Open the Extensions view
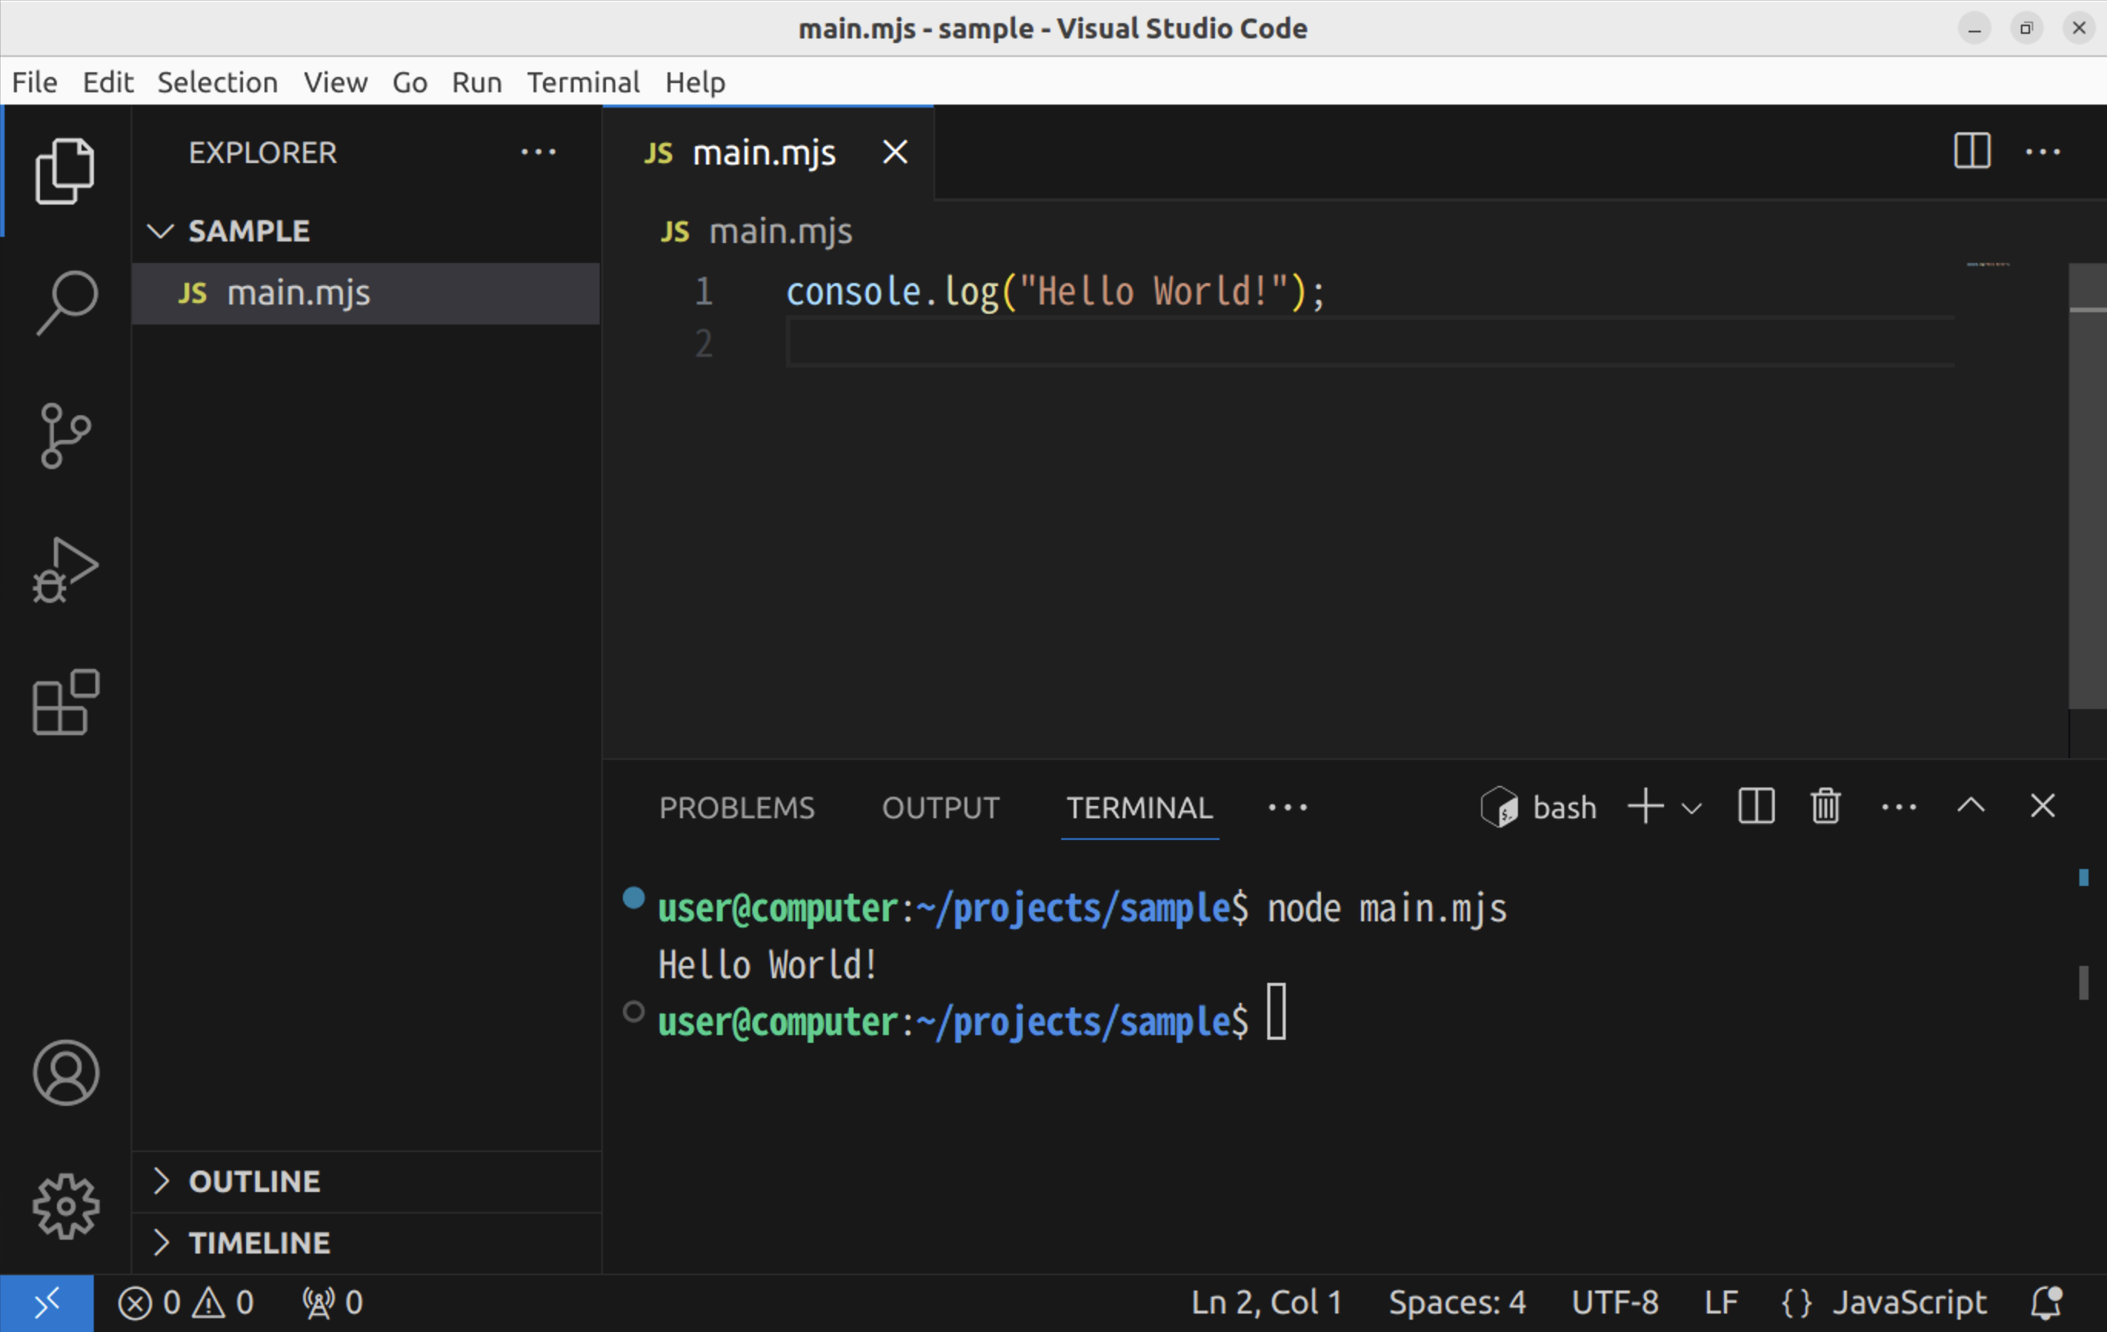Viewport: 2107px width, 1332px height. [65, 703]
